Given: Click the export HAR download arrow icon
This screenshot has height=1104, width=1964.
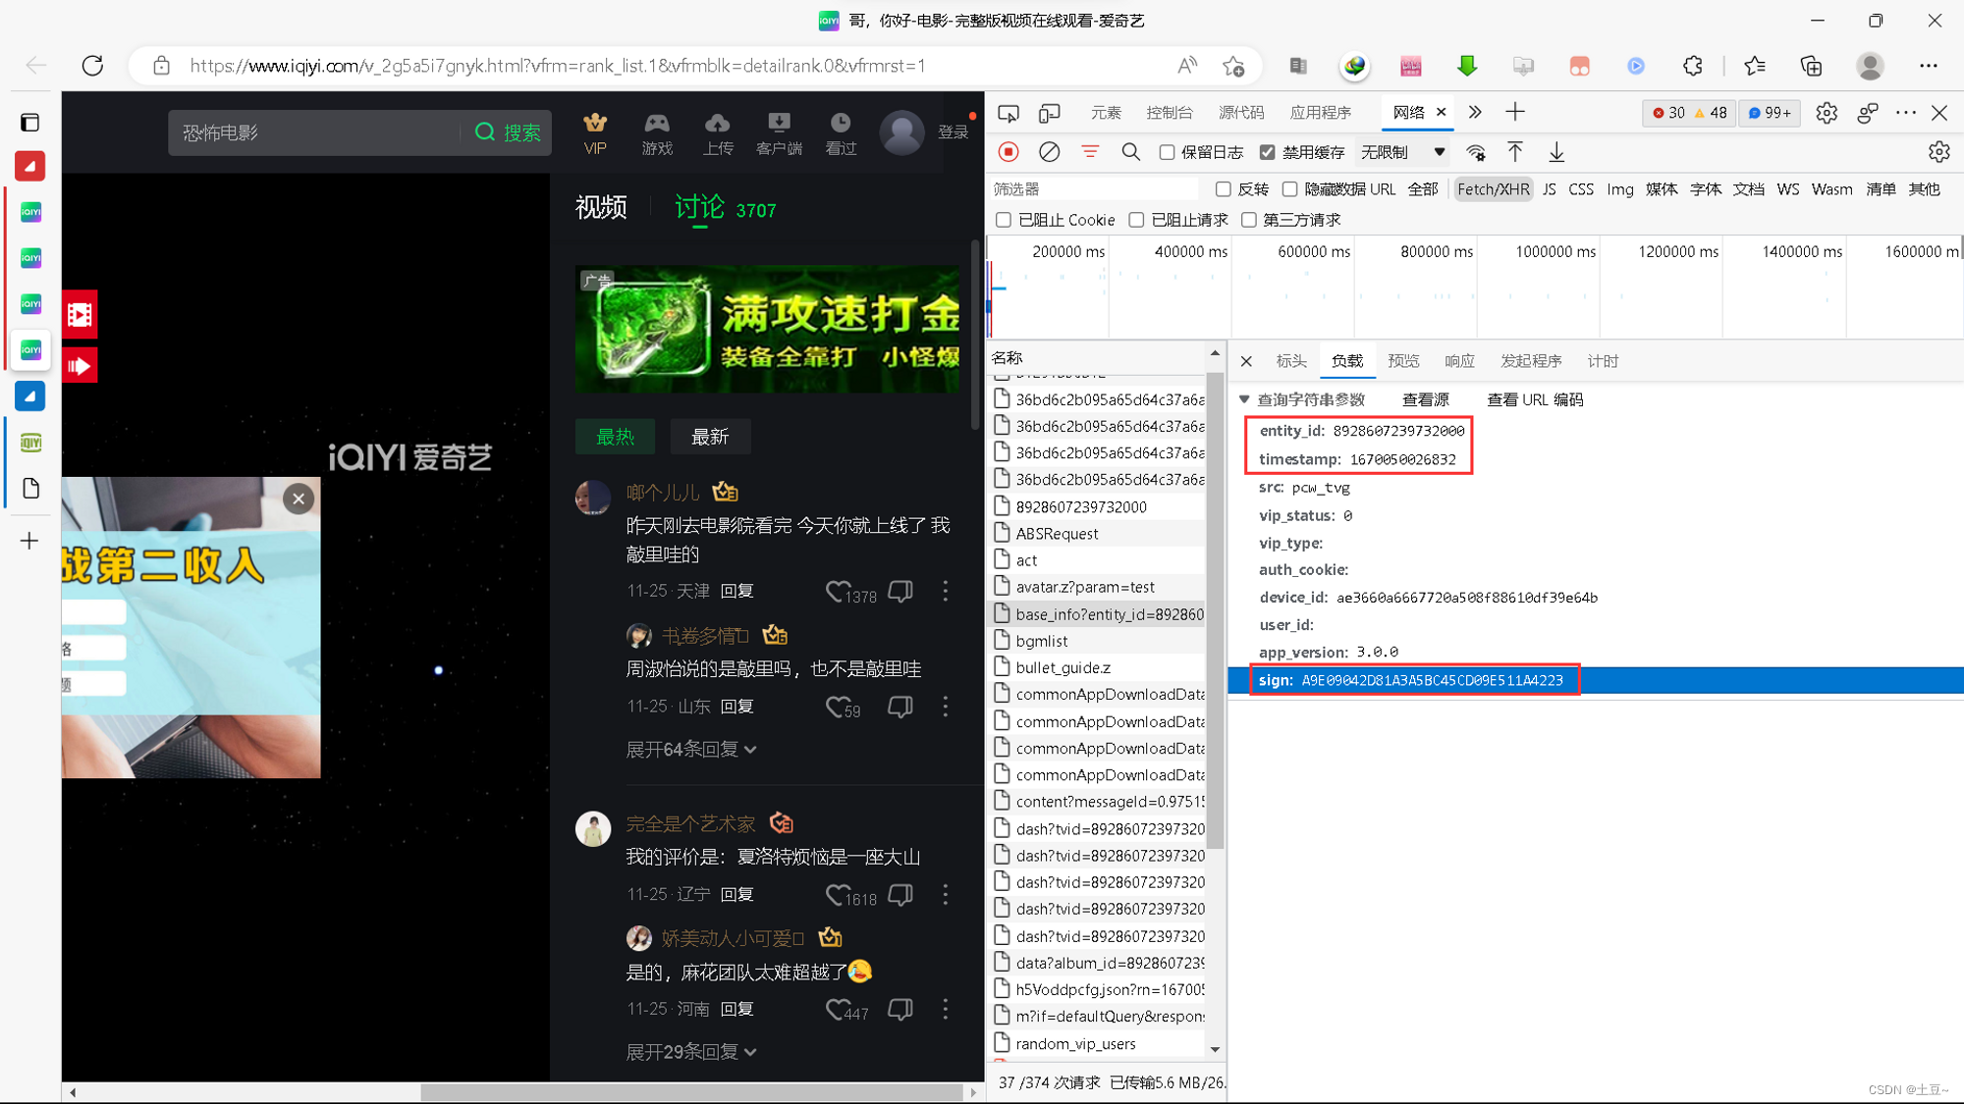Looking at the screenshot, I should tap(1556, 152).
